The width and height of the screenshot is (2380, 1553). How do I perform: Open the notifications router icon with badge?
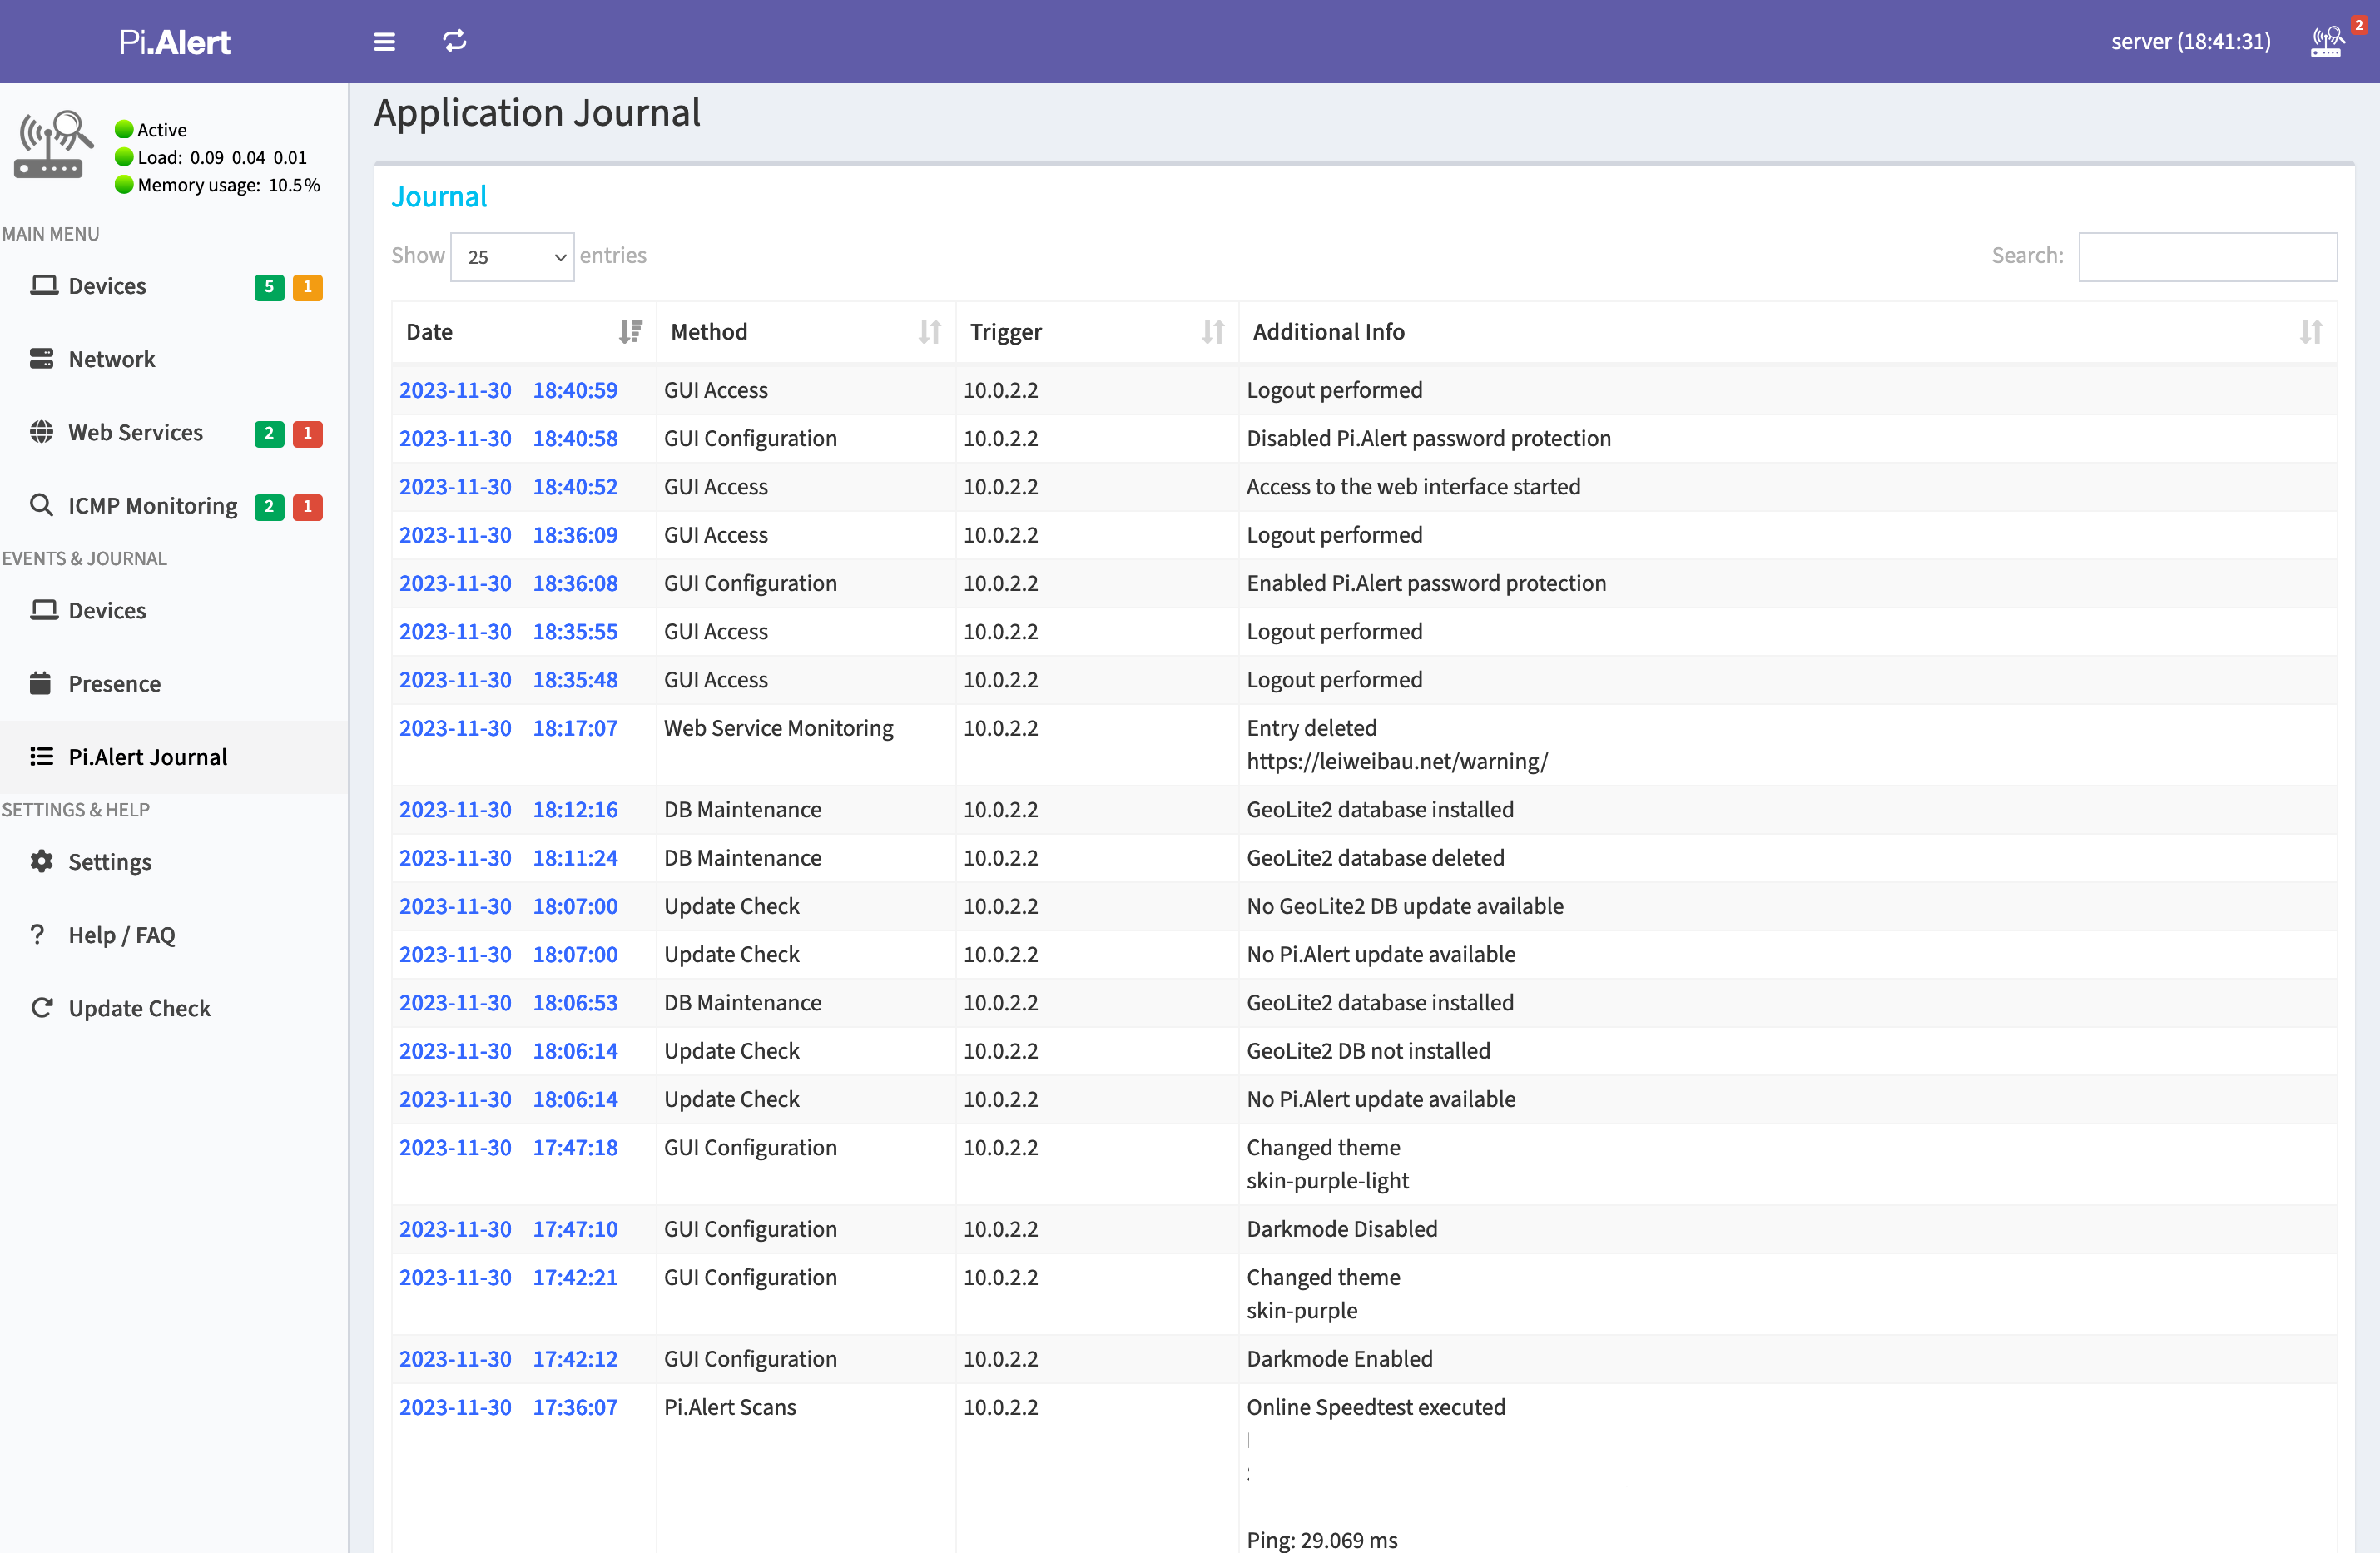pos(2326,41)
